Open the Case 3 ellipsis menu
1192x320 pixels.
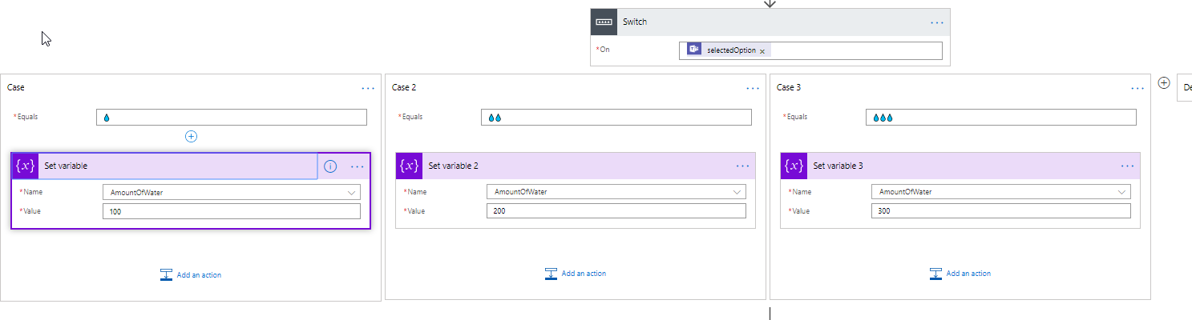[1137, 88]
